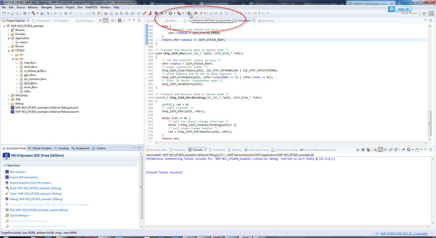Collapse the LPC82X folder

click(x=8, y=51)
